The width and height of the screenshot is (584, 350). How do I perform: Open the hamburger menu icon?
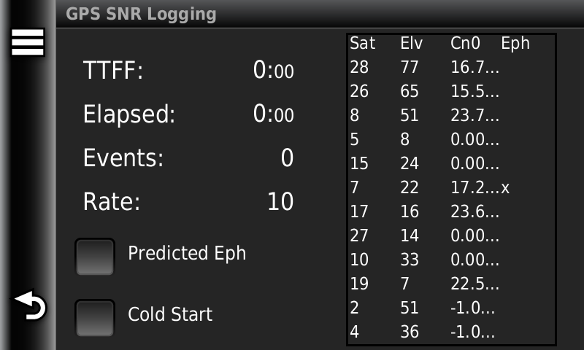pos(27,42)
